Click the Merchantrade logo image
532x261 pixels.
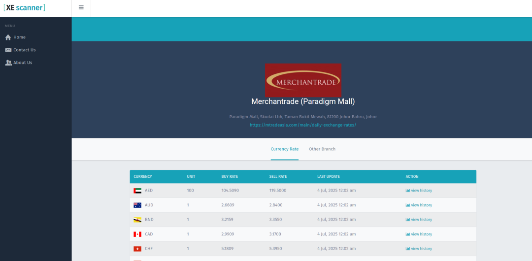(303, 80)
